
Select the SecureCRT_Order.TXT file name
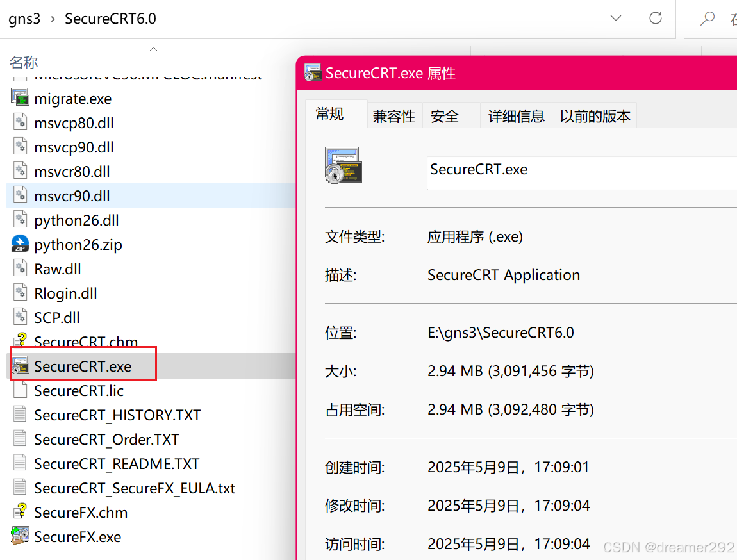[x=106, y=440]
